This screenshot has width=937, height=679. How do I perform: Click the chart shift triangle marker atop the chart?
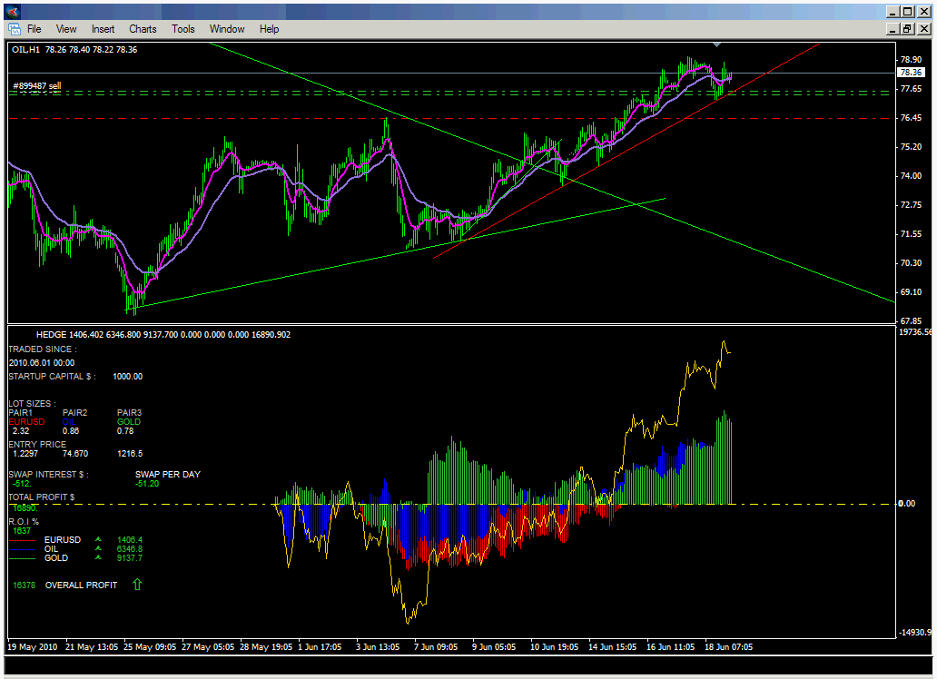pyautogui.click(x=716, y=44)
